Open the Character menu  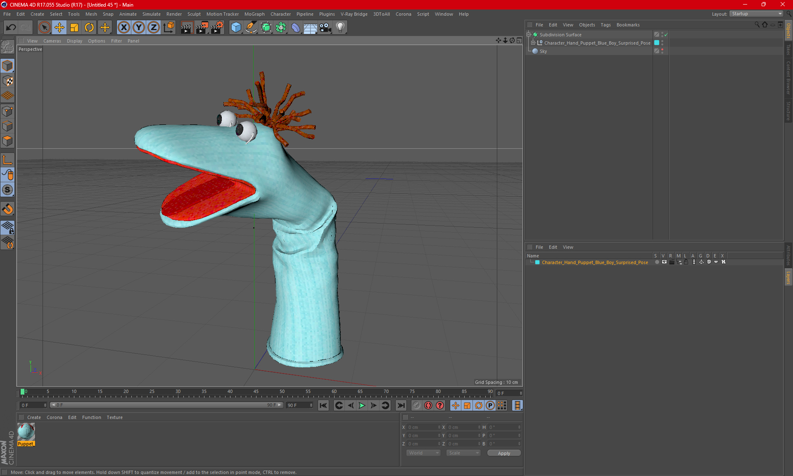coord(280,14)
